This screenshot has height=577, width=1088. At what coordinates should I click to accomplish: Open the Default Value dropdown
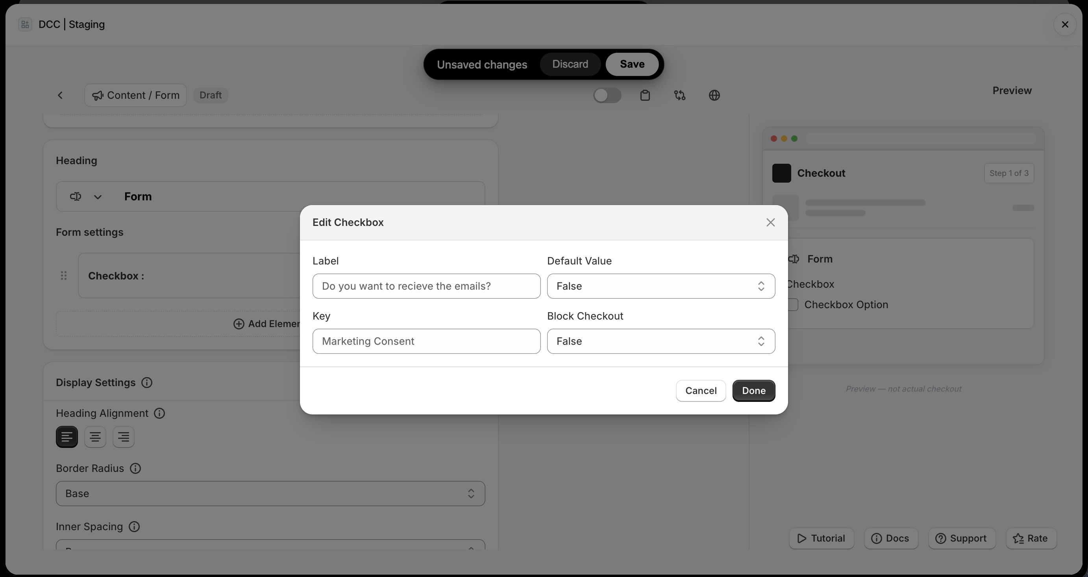click(661, 287)
